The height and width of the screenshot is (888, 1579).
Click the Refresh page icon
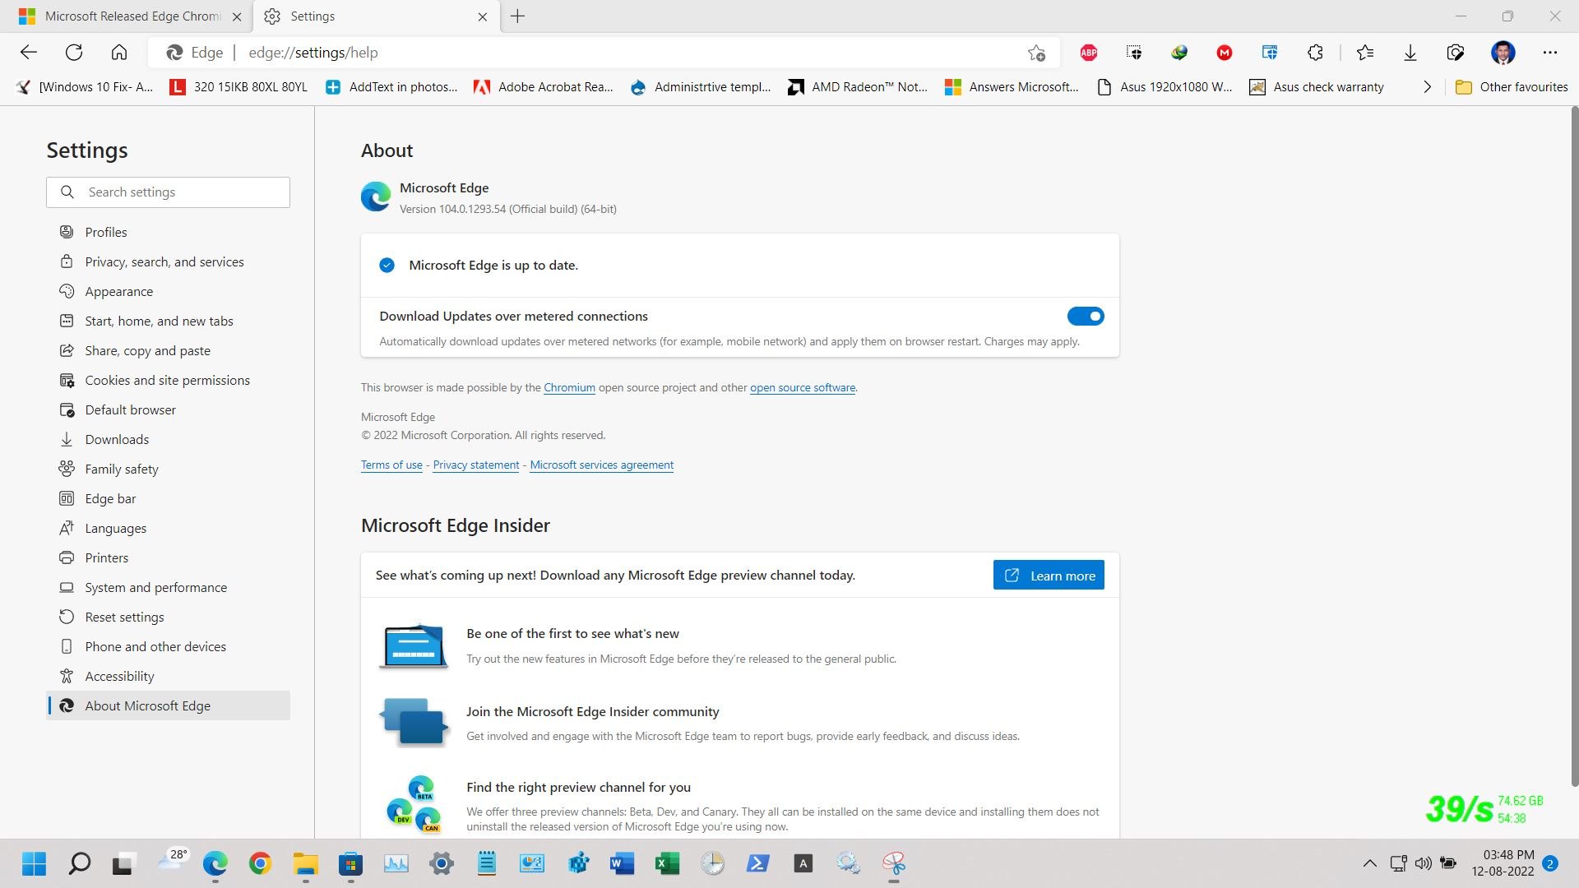(74, 53)
